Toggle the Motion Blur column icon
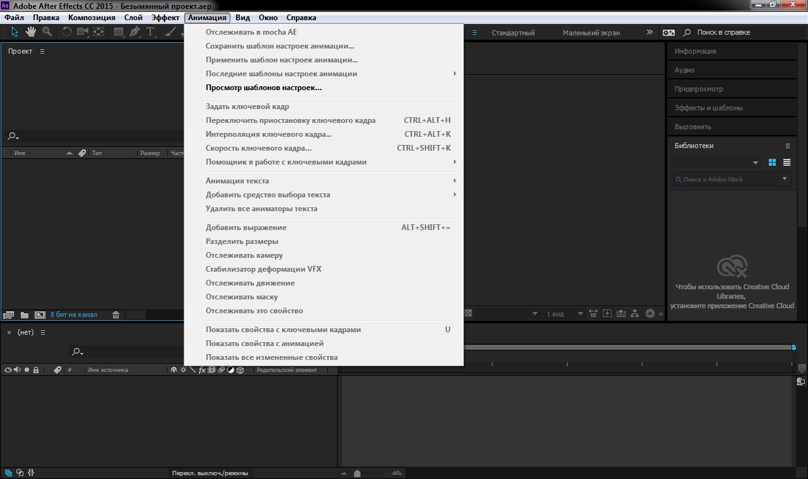The width and height of the screenshot is (808, 479). pos(221,370)
